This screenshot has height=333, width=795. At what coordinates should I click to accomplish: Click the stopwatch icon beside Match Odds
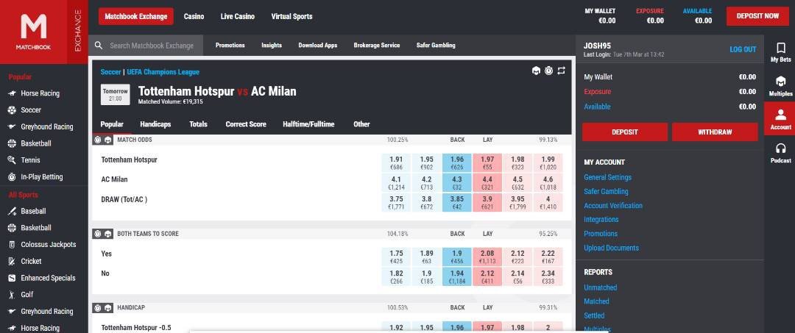click(98, 140)
